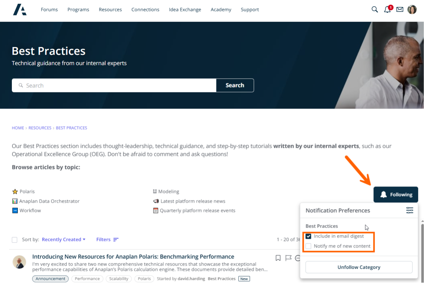The image size is (424, 283).
Task: Go to RESOURCES breadcrumb
Action: pyautogui.click(x=40, y=128)
